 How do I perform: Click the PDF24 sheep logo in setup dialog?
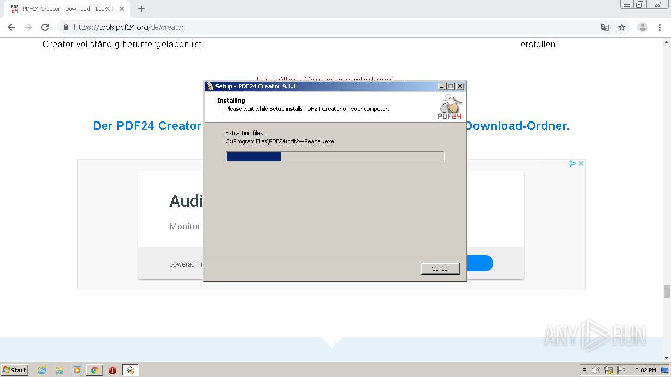450,107
